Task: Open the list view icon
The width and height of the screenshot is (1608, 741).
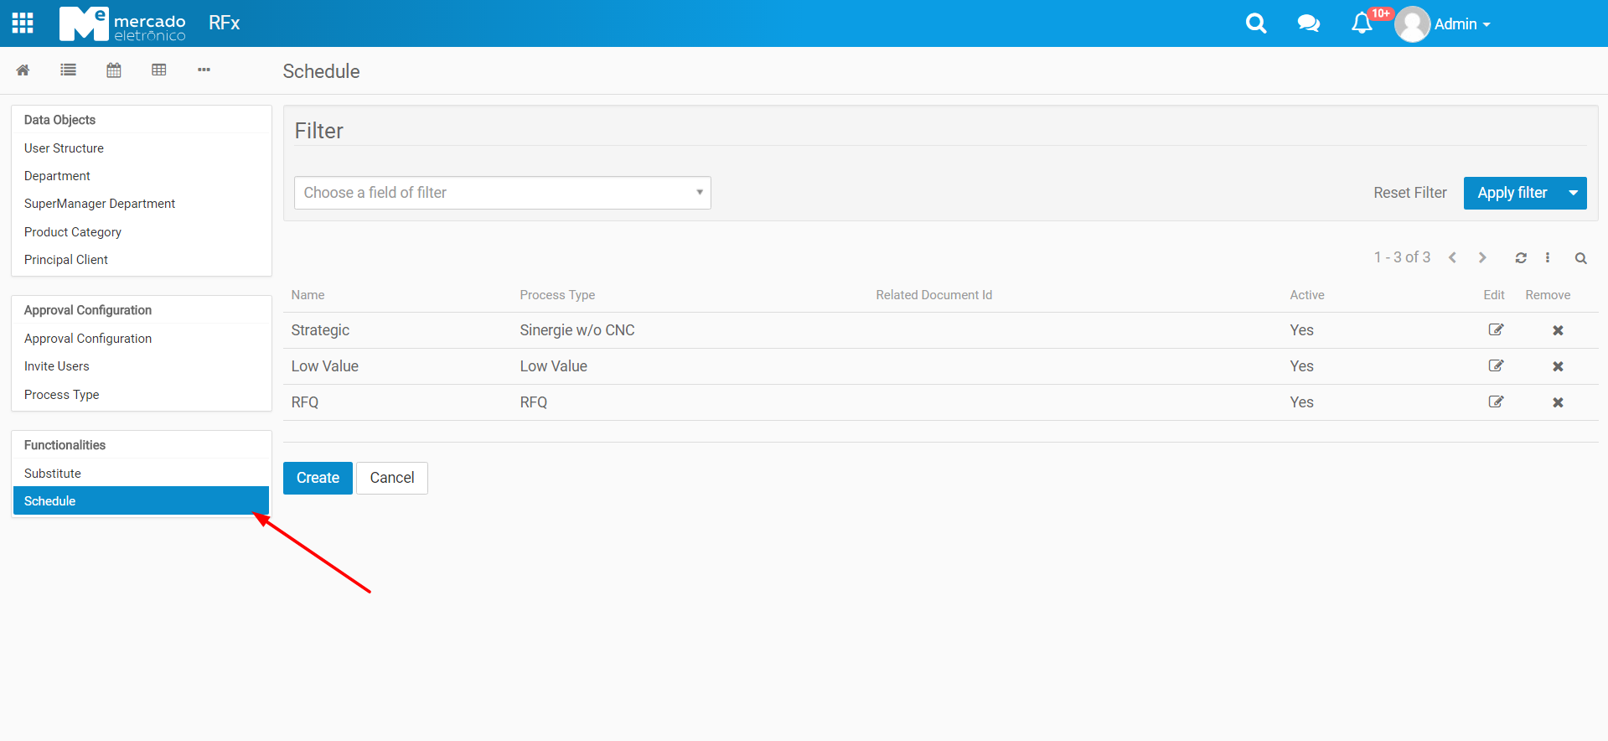Action: click(x=69, y=70)
